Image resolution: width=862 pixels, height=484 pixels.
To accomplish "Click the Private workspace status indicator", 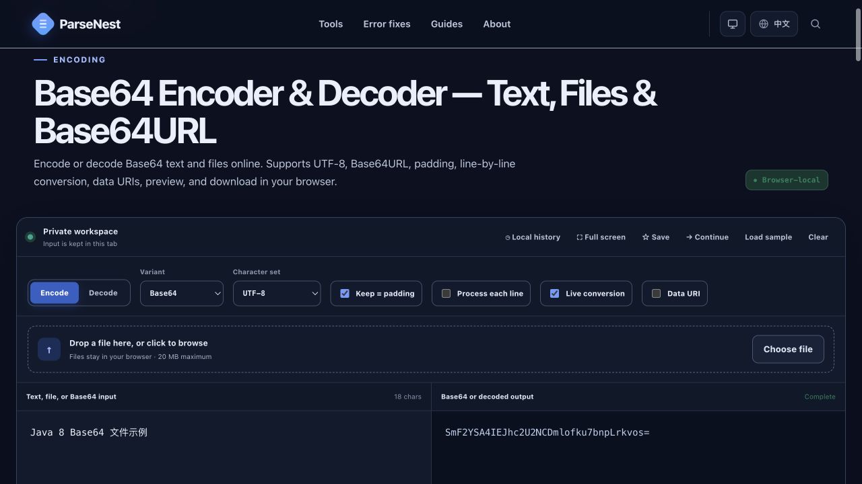I will [30, 237].
